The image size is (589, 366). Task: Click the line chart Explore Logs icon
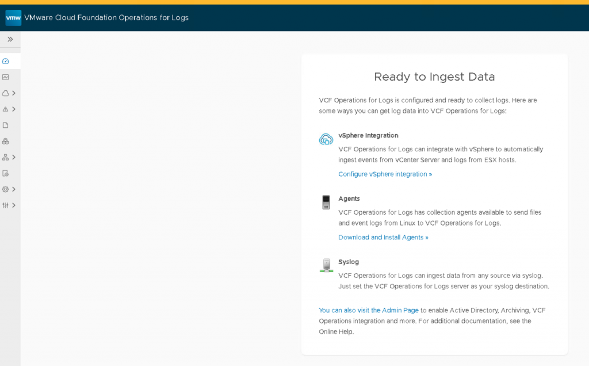tap(6, 77)
